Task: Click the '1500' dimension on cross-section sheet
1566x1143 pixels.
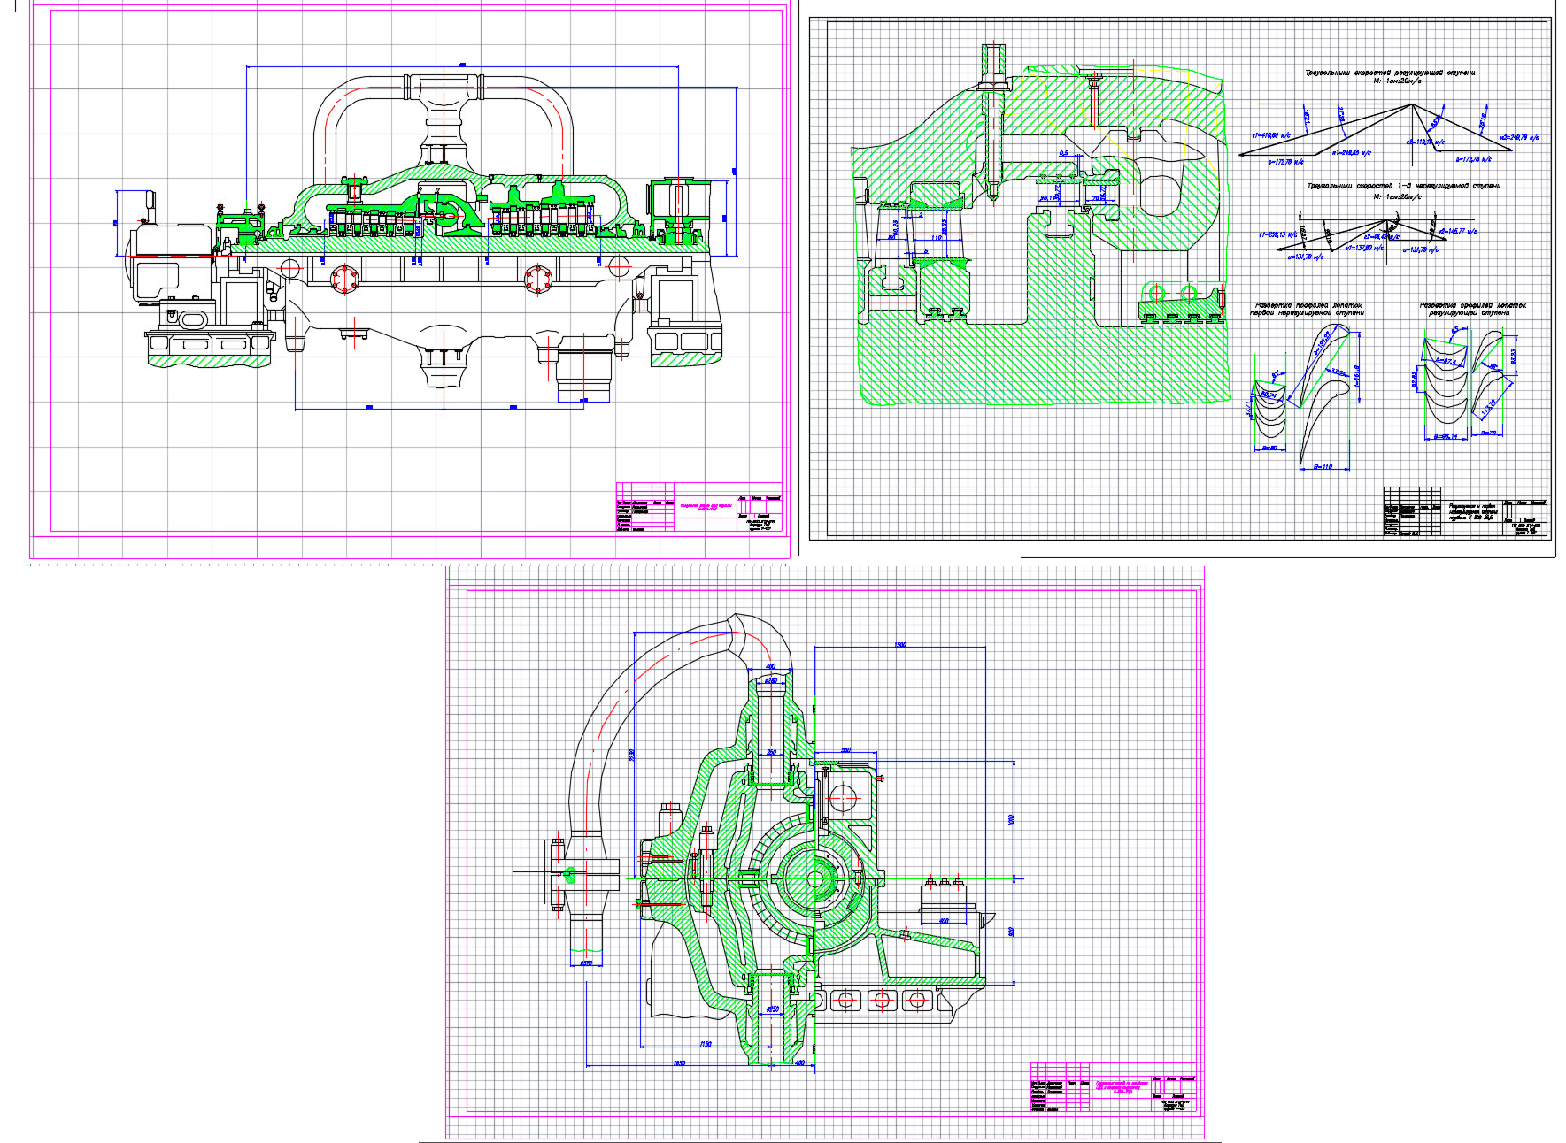Action: click(900, 645)
